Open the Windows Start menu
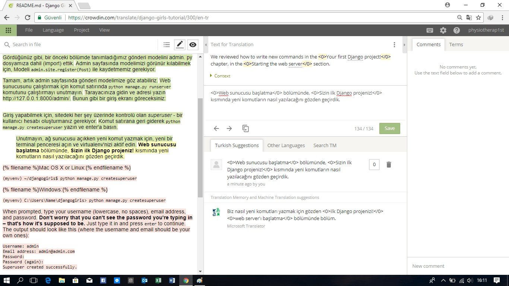 tap(7, 280)
